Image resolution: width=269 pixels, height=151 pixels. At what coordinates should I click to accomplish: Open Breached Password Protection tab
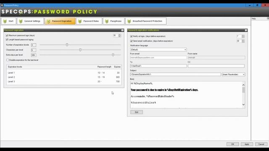coord(146,21)
